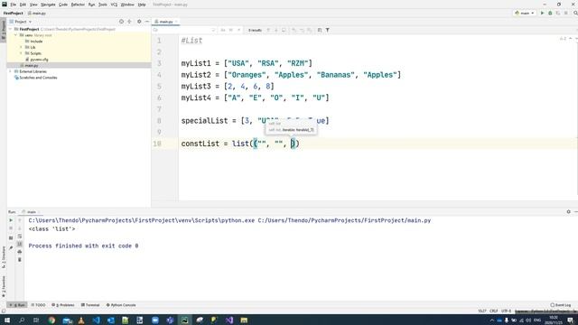Open the Problems tool window
Viewport: 578px width, 325px height.
(x=63, y=305)
